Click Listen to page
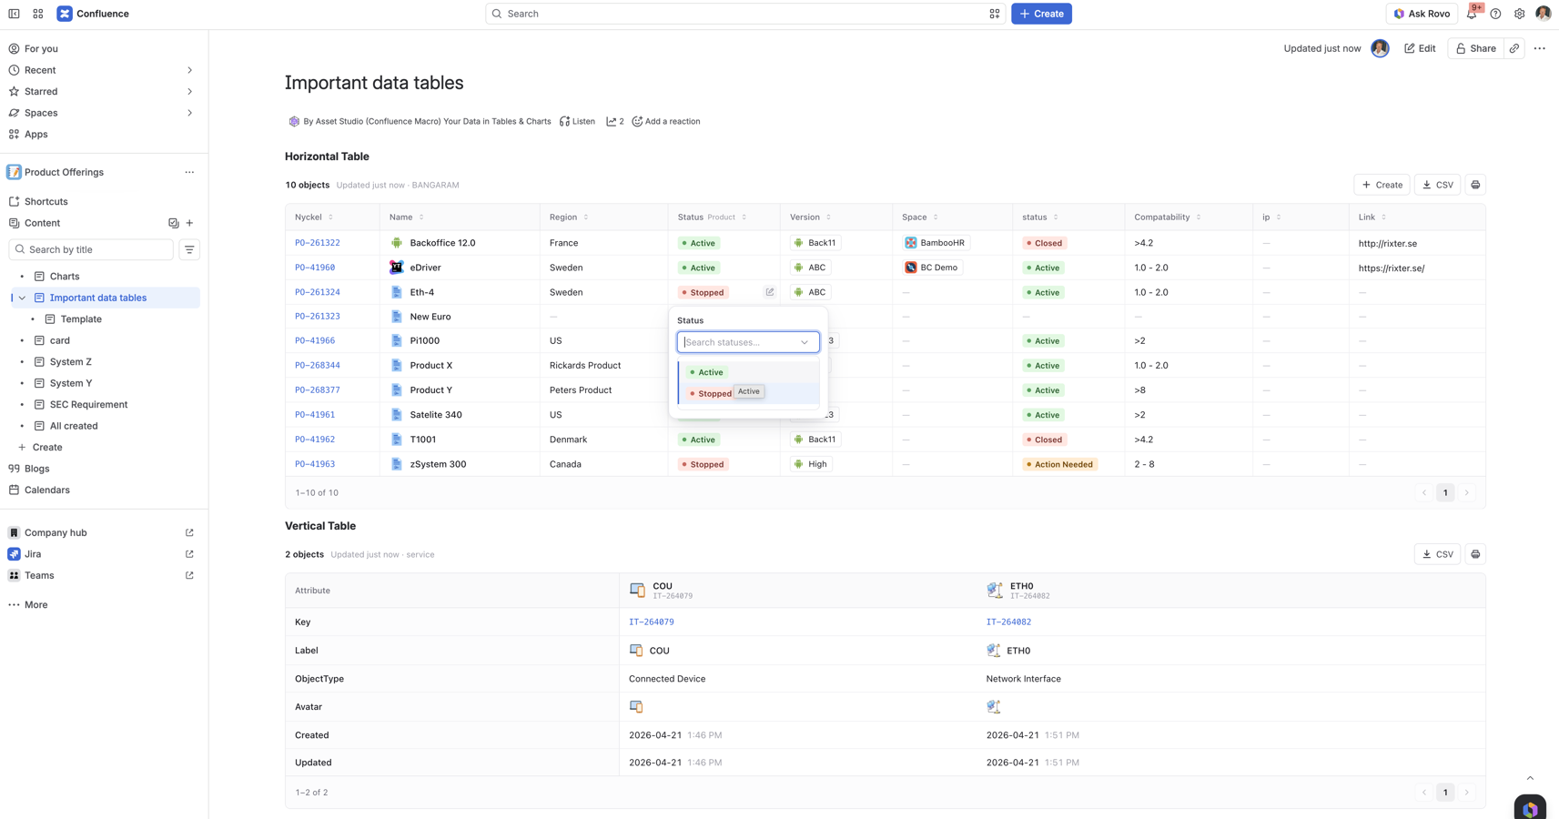The width and height of the screenshot is (1559, 819). (x=577, y=121)
